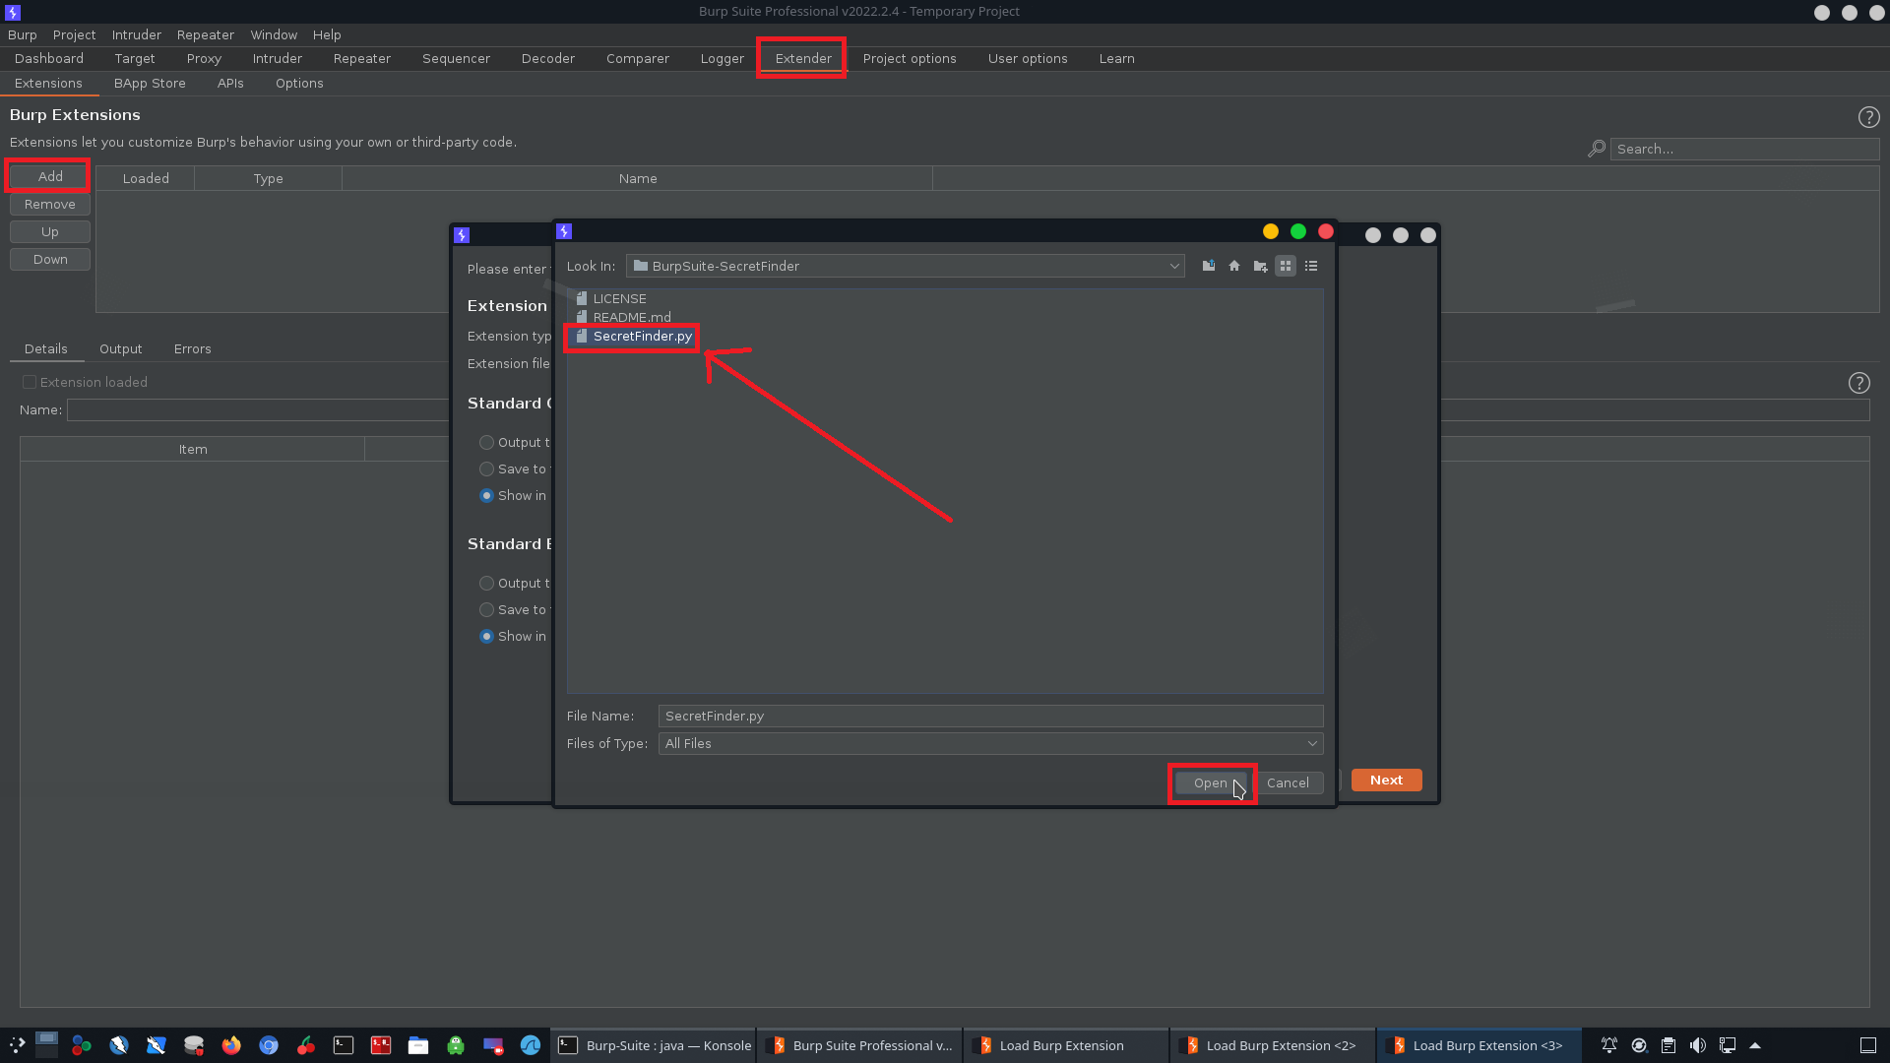Expand the Look In folder dropdown
This screenshot has height=1063, width=1890.
click(x=1174, y=266)
